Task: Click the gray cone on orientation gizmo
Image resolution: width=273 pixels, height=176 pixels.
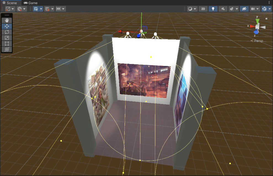Action: (263, 27)
